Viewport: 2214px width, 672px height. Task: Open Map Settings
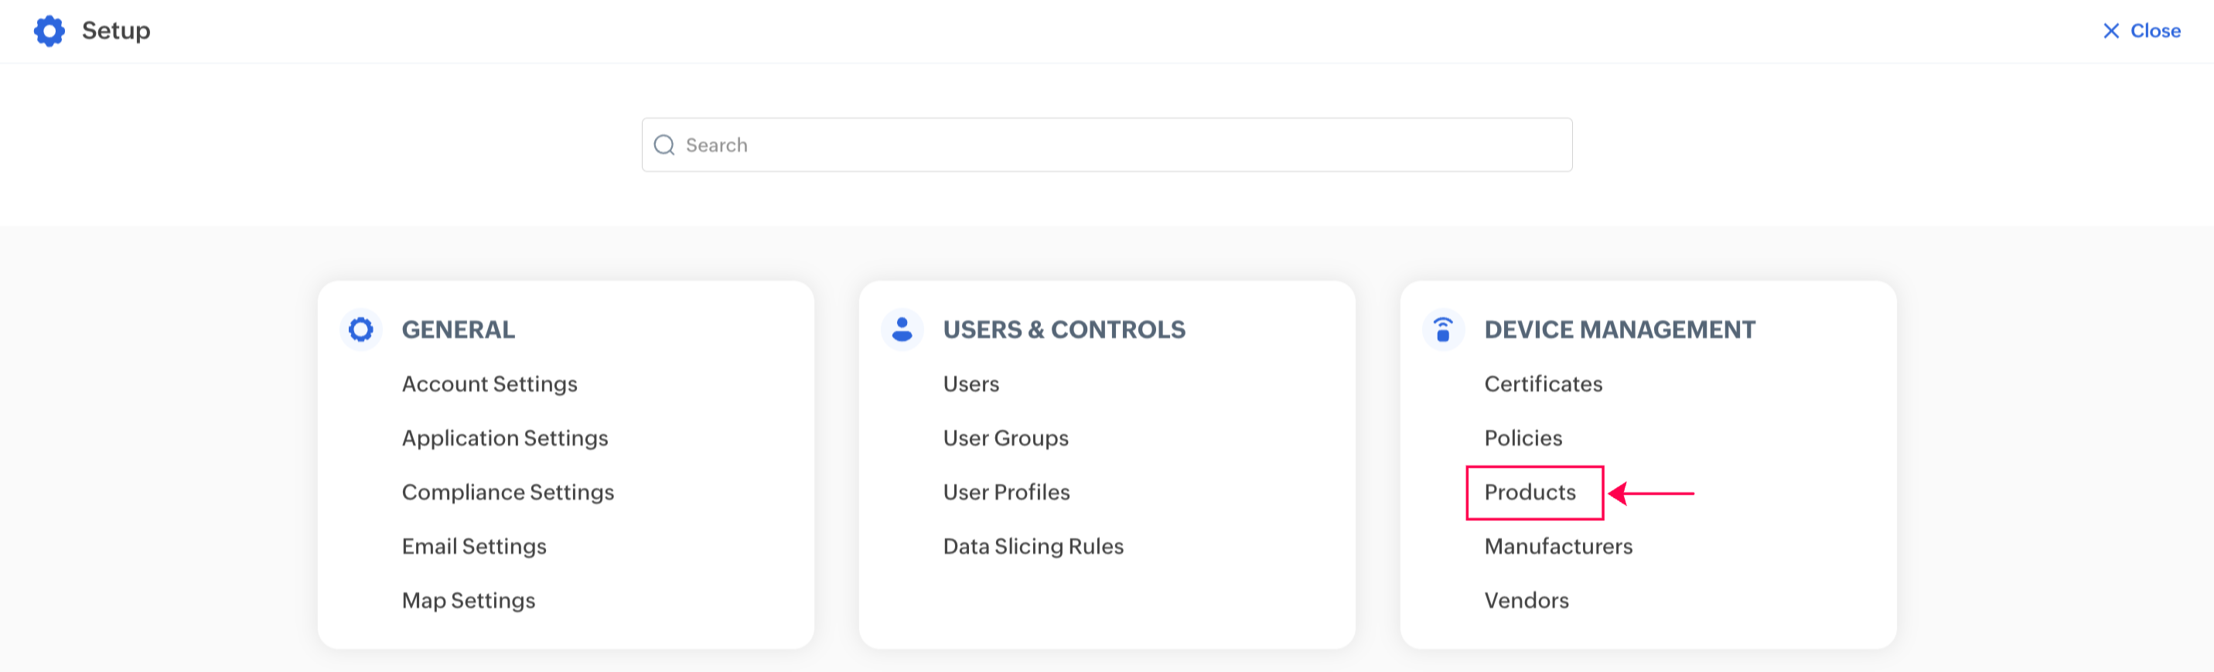pos(469,601)
